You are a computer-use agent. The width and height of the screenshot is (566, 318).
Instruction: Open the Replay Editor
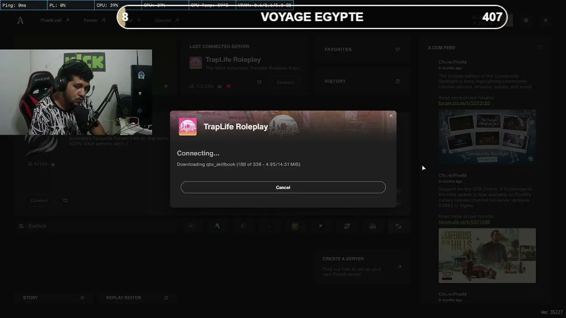[137, 298]
